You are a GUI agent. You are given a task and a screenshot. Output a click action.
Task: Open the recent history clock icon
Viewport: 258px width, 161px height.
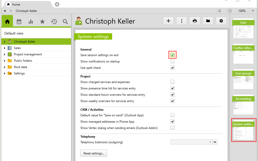[54, 22]
